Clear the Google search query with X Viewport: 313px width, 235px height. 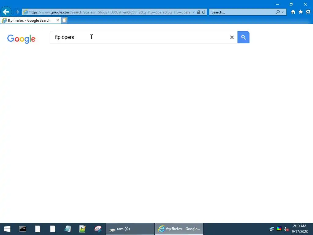click(x=232, y=37)
